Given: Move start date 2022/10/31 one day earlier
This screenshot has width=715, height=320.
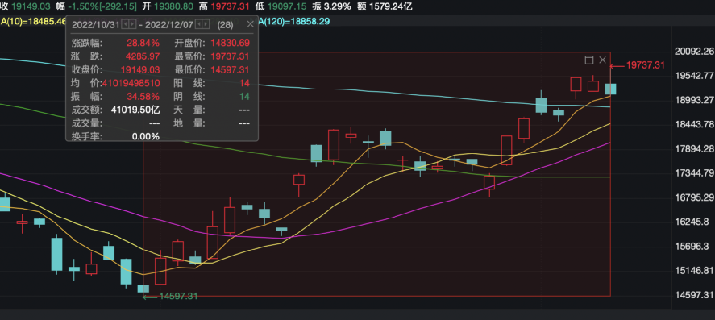Looking at the screenshot, I should [x=126, y=24].
